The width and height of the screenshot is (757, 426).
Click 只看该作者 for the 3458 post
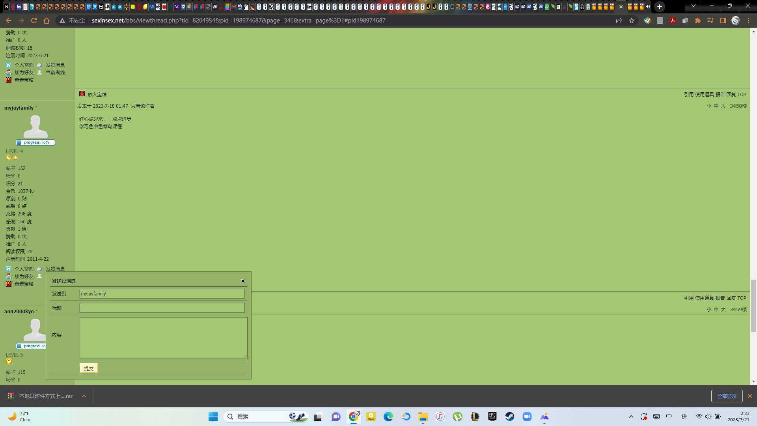tap(143, 106)
